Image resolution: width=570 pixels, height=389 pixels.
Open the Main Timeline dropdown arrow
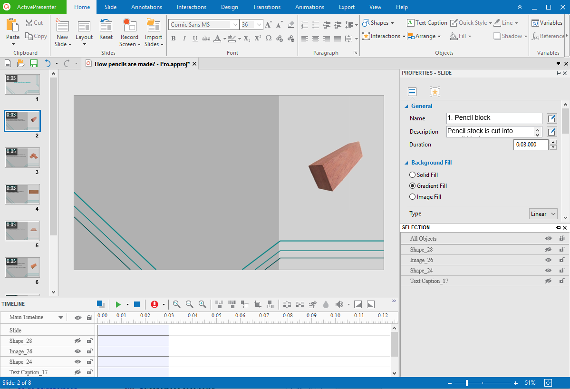coord(61,317)
